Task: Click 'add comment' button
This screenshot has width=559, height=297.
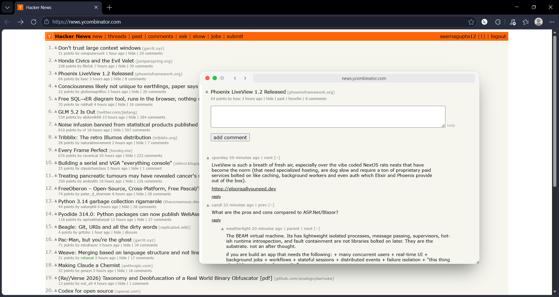Action: click(x=230, y=137)
